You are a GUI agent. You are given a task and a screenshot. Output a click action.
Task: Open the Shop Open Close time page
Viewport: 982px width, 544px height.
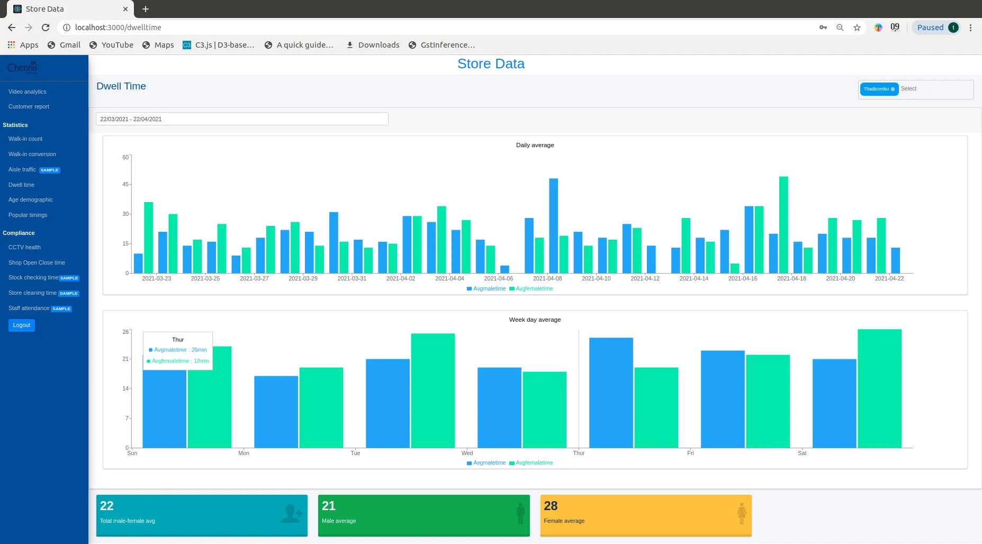pos(37,262)
